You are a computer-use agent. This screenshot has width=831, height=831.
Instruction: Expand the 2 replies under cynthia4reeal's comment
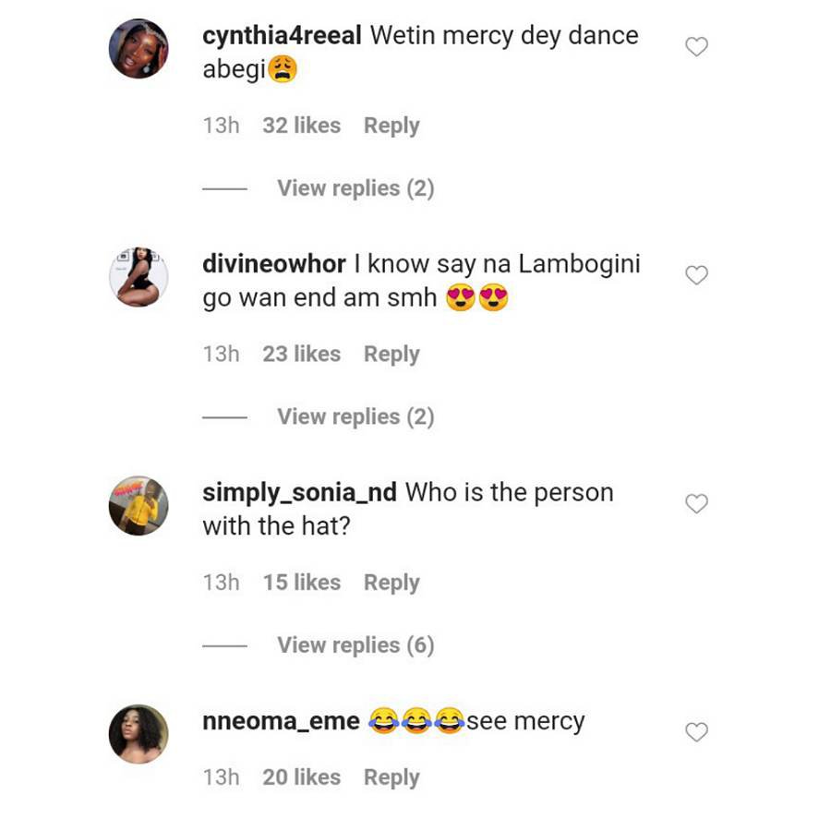tap(355, 188)
